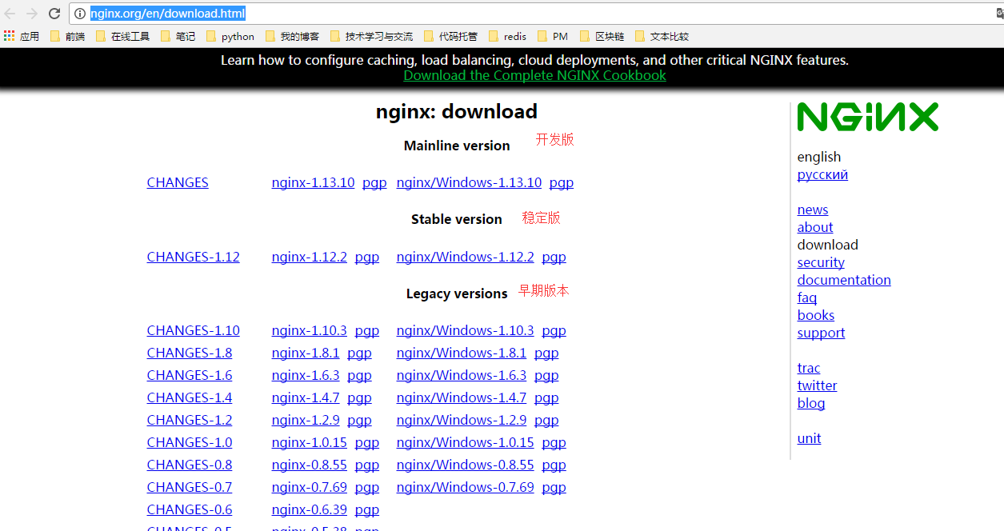Click the browser forward arrow

tap(32, 14)
